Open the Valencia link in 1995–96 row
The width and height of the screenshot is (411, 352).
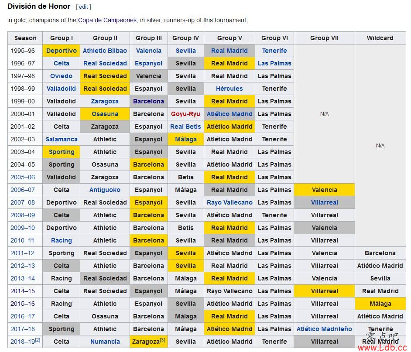click(x=149, y=51)
